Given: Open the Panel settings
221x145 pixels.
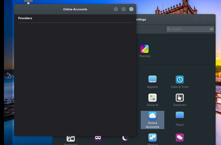Looking at the screenshot, I should [x=179, y=118].
